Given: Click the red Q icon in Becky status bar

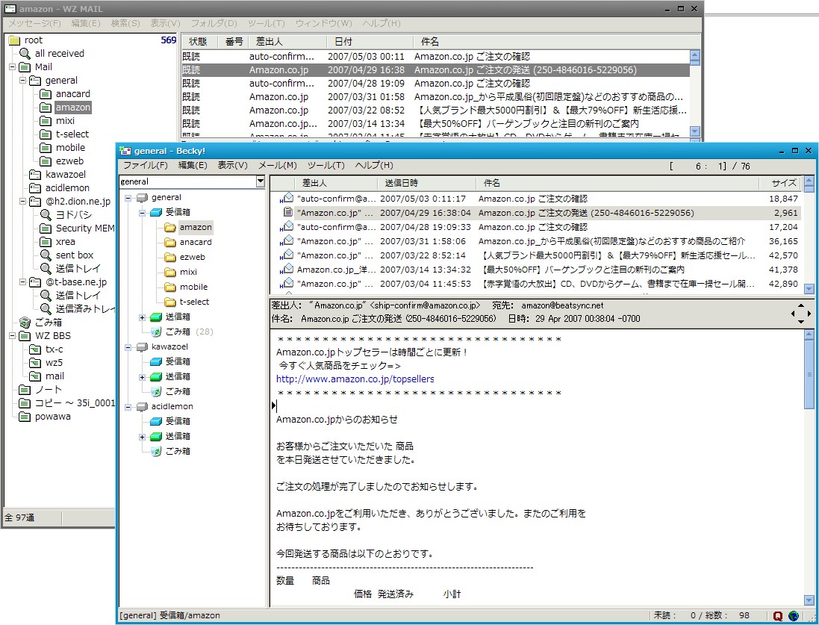Looking at the screenshot, I should (x=778, y=616).
